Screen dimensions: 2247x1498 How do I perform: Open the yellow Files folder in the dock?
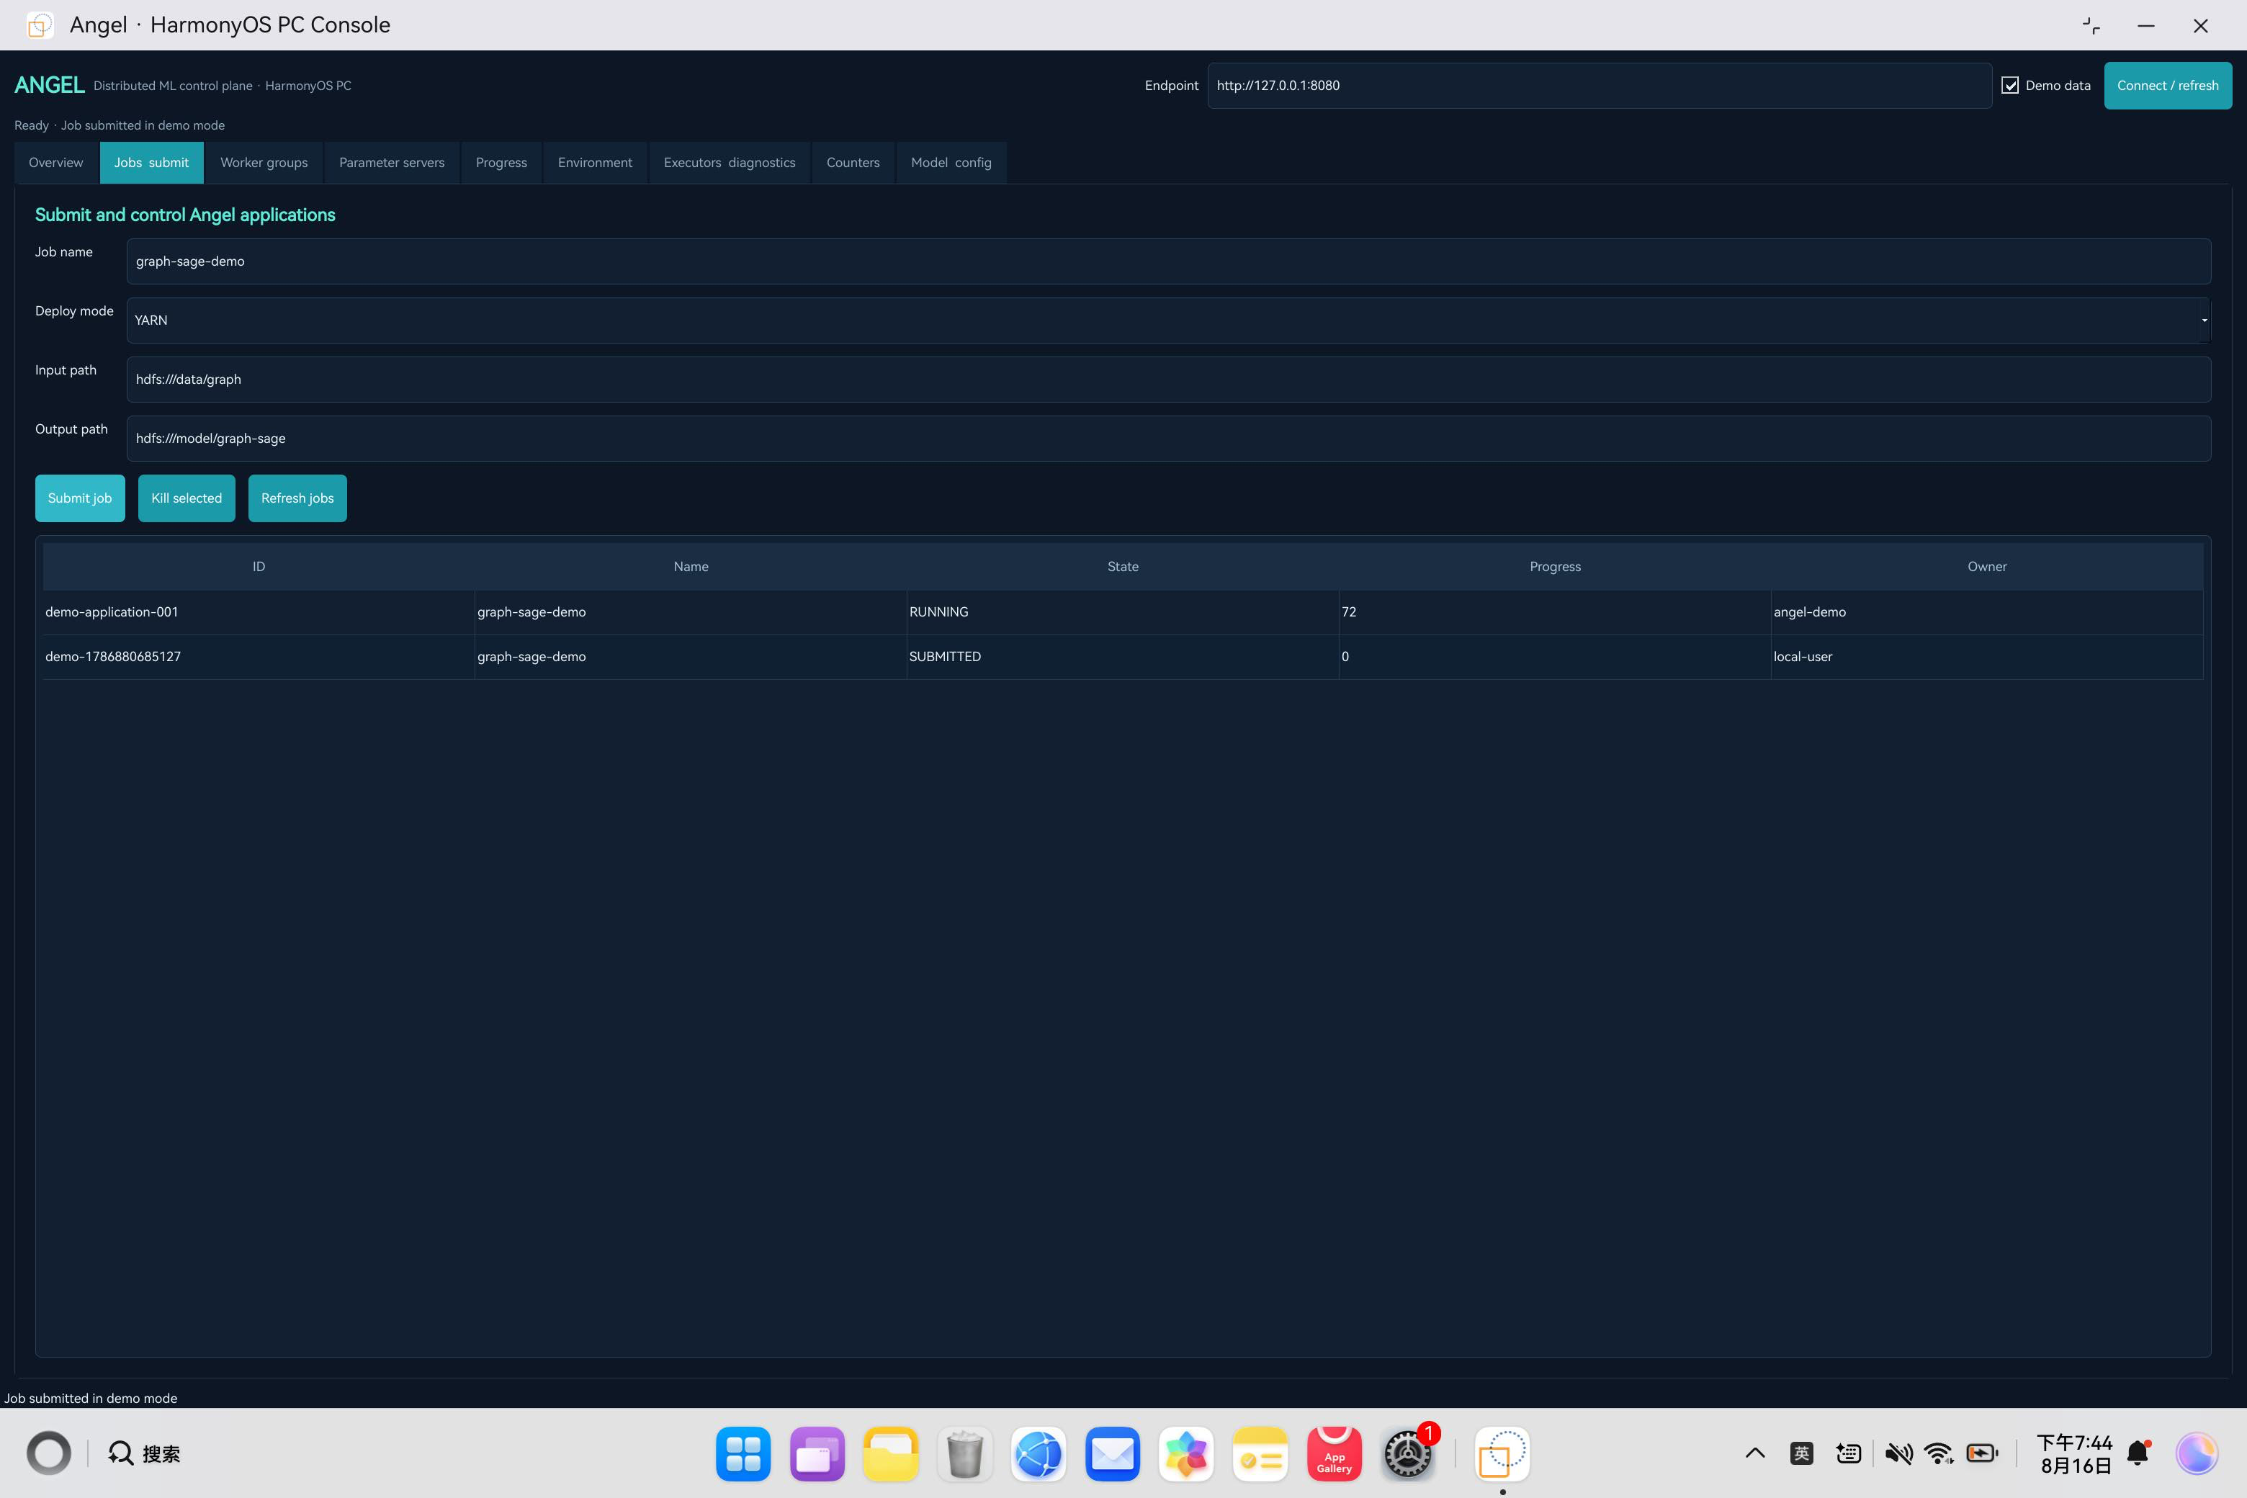tap(890, 1454)
